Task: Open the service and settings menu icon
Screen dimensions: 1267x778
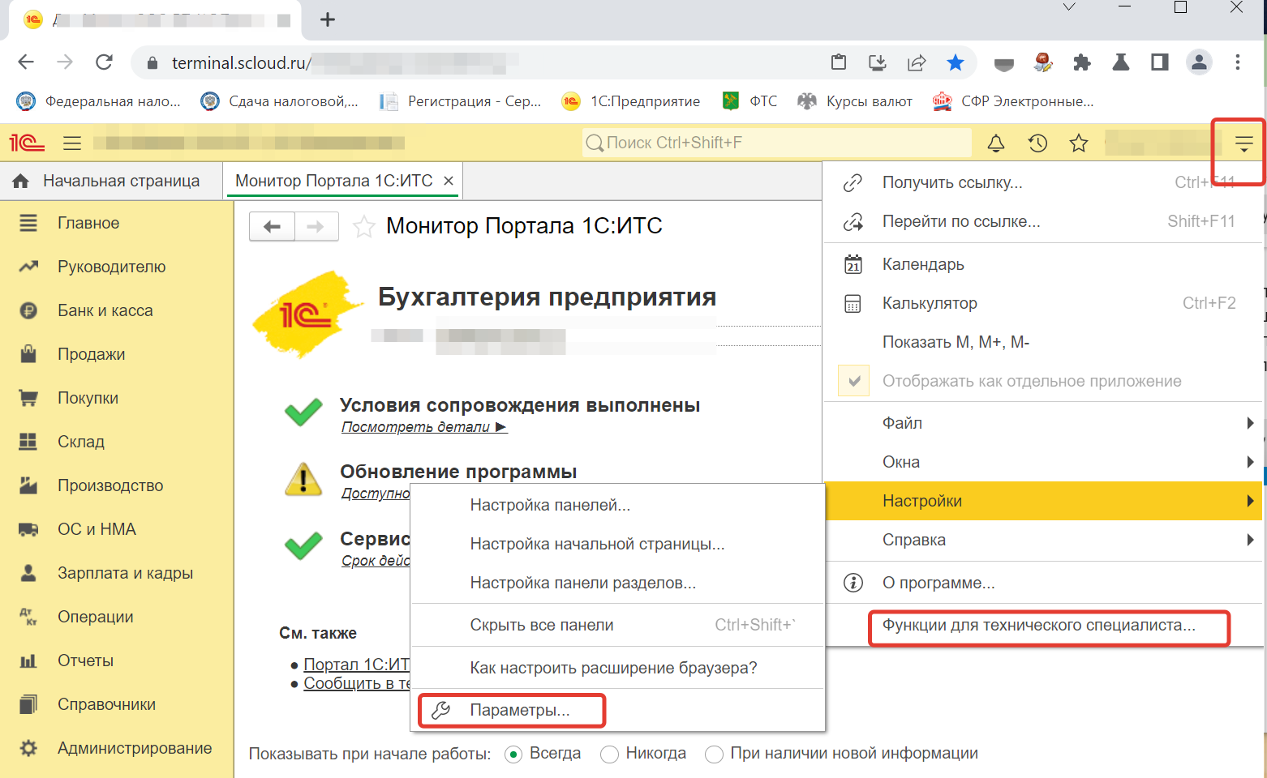Action: click(x=1243, y=144)
